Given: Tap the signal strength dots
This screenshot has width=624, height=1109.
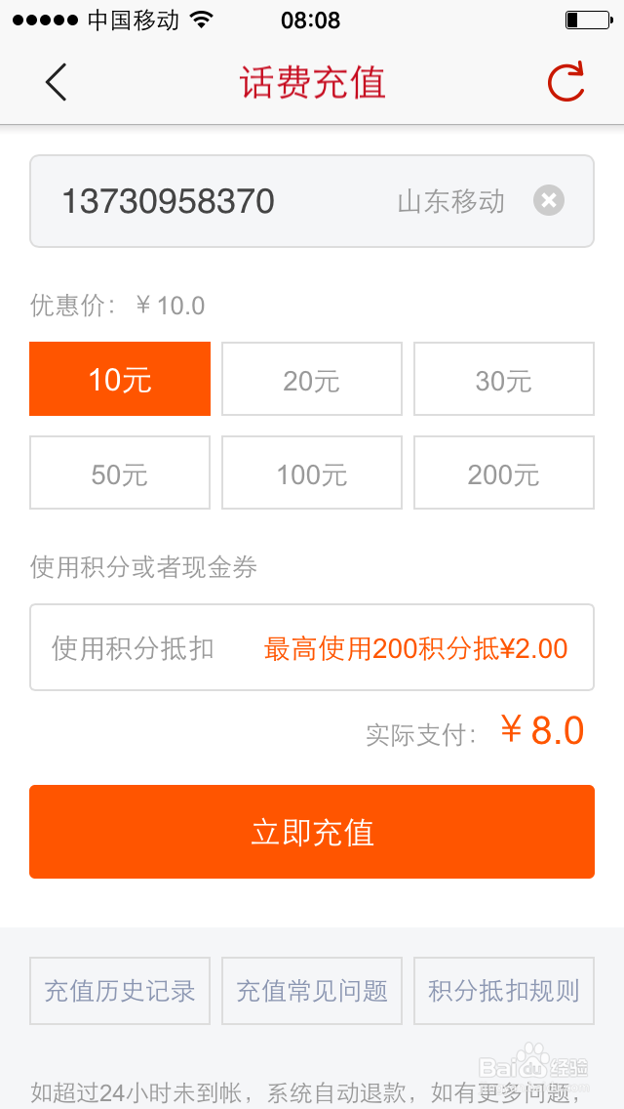Looking at the screenshot, I should (x=45, y=21).
